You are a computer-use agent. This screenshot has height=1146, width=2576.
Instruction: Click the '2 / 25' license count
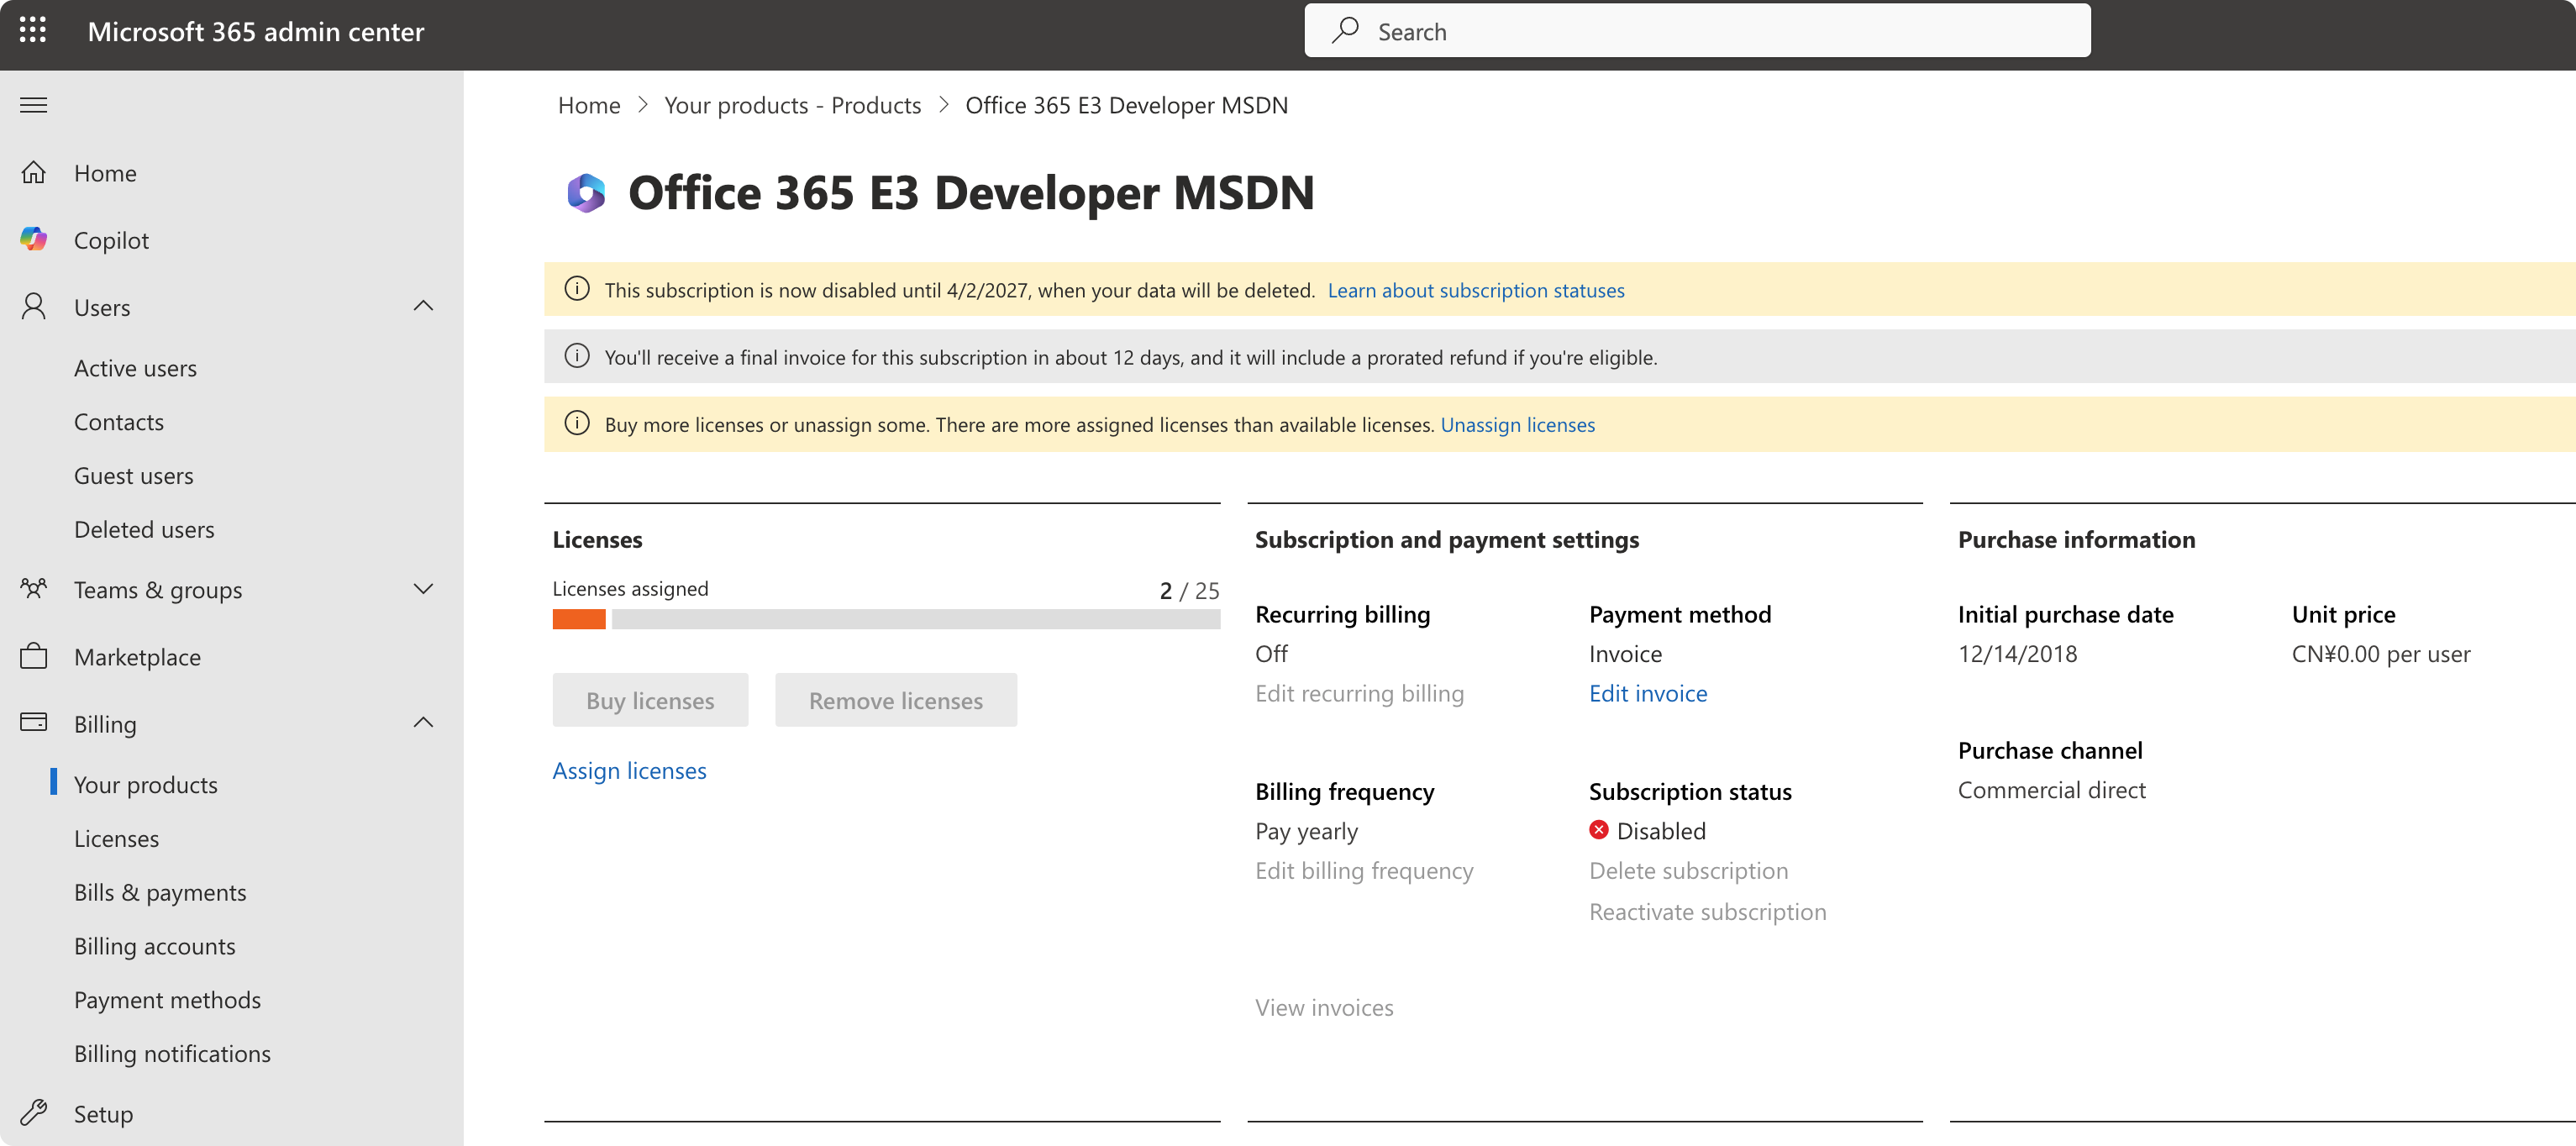pos(1189,591)
